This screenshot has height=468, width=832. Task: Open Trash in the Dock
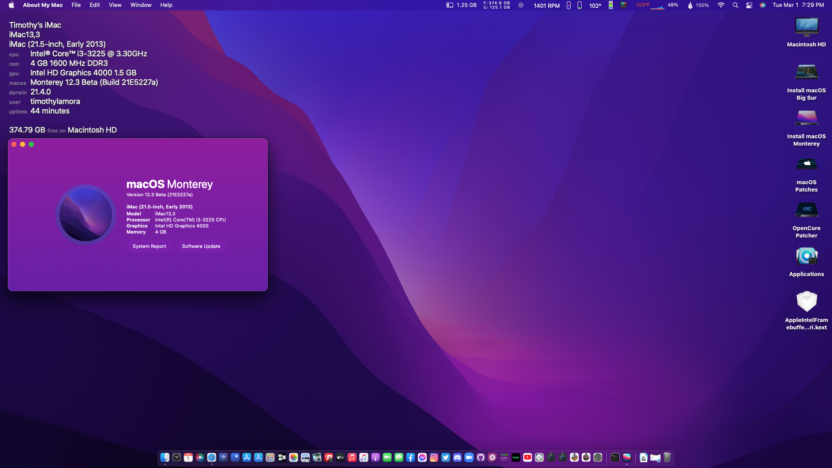pyautogui.click(x=667, y=457)
